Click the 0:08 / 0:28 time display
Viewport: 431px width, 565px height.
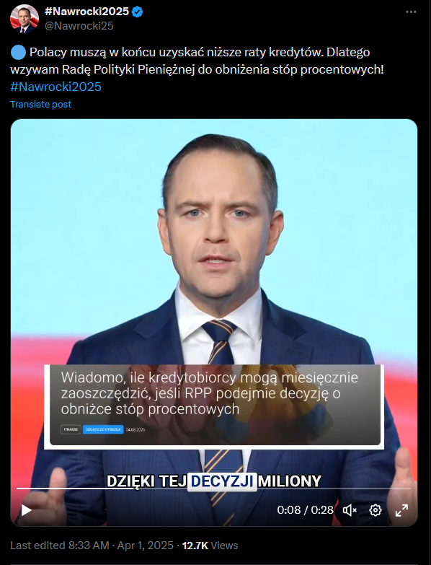[x=305, y=510]
